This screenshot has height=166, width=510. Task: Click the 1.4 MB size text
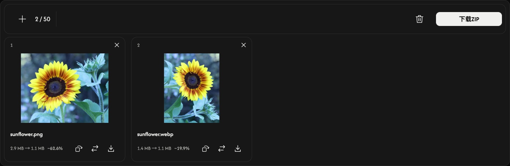point(144,148)
